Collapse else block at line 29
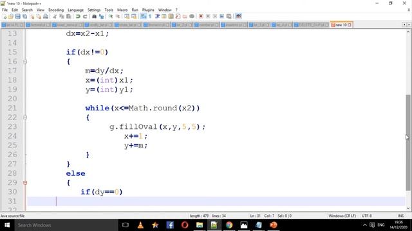412x231 pixels. (25, 182)
